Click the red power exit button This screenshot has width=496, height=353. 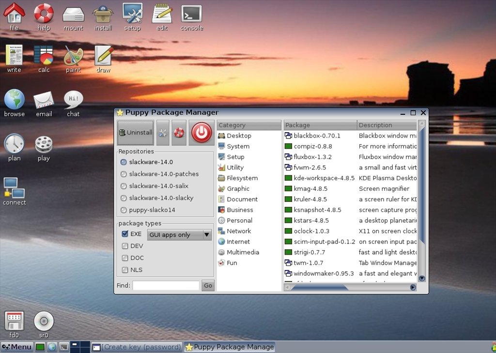pyautogui.click(x=201, y=133)
